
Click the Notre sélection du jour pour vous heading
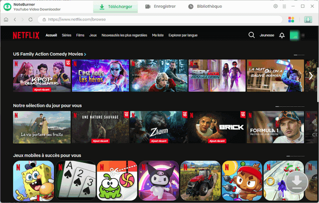[47, 106]
